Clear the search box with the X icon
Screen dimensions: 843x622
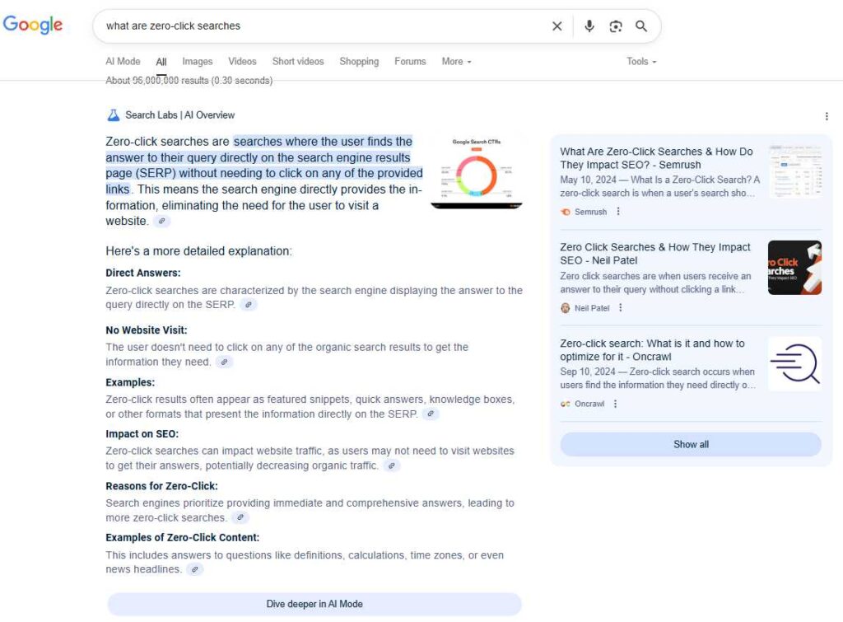pos(557,26)
